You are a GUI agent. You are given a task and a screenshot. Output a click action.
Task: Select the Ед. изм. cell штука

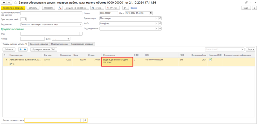click(x=51, y=62)
